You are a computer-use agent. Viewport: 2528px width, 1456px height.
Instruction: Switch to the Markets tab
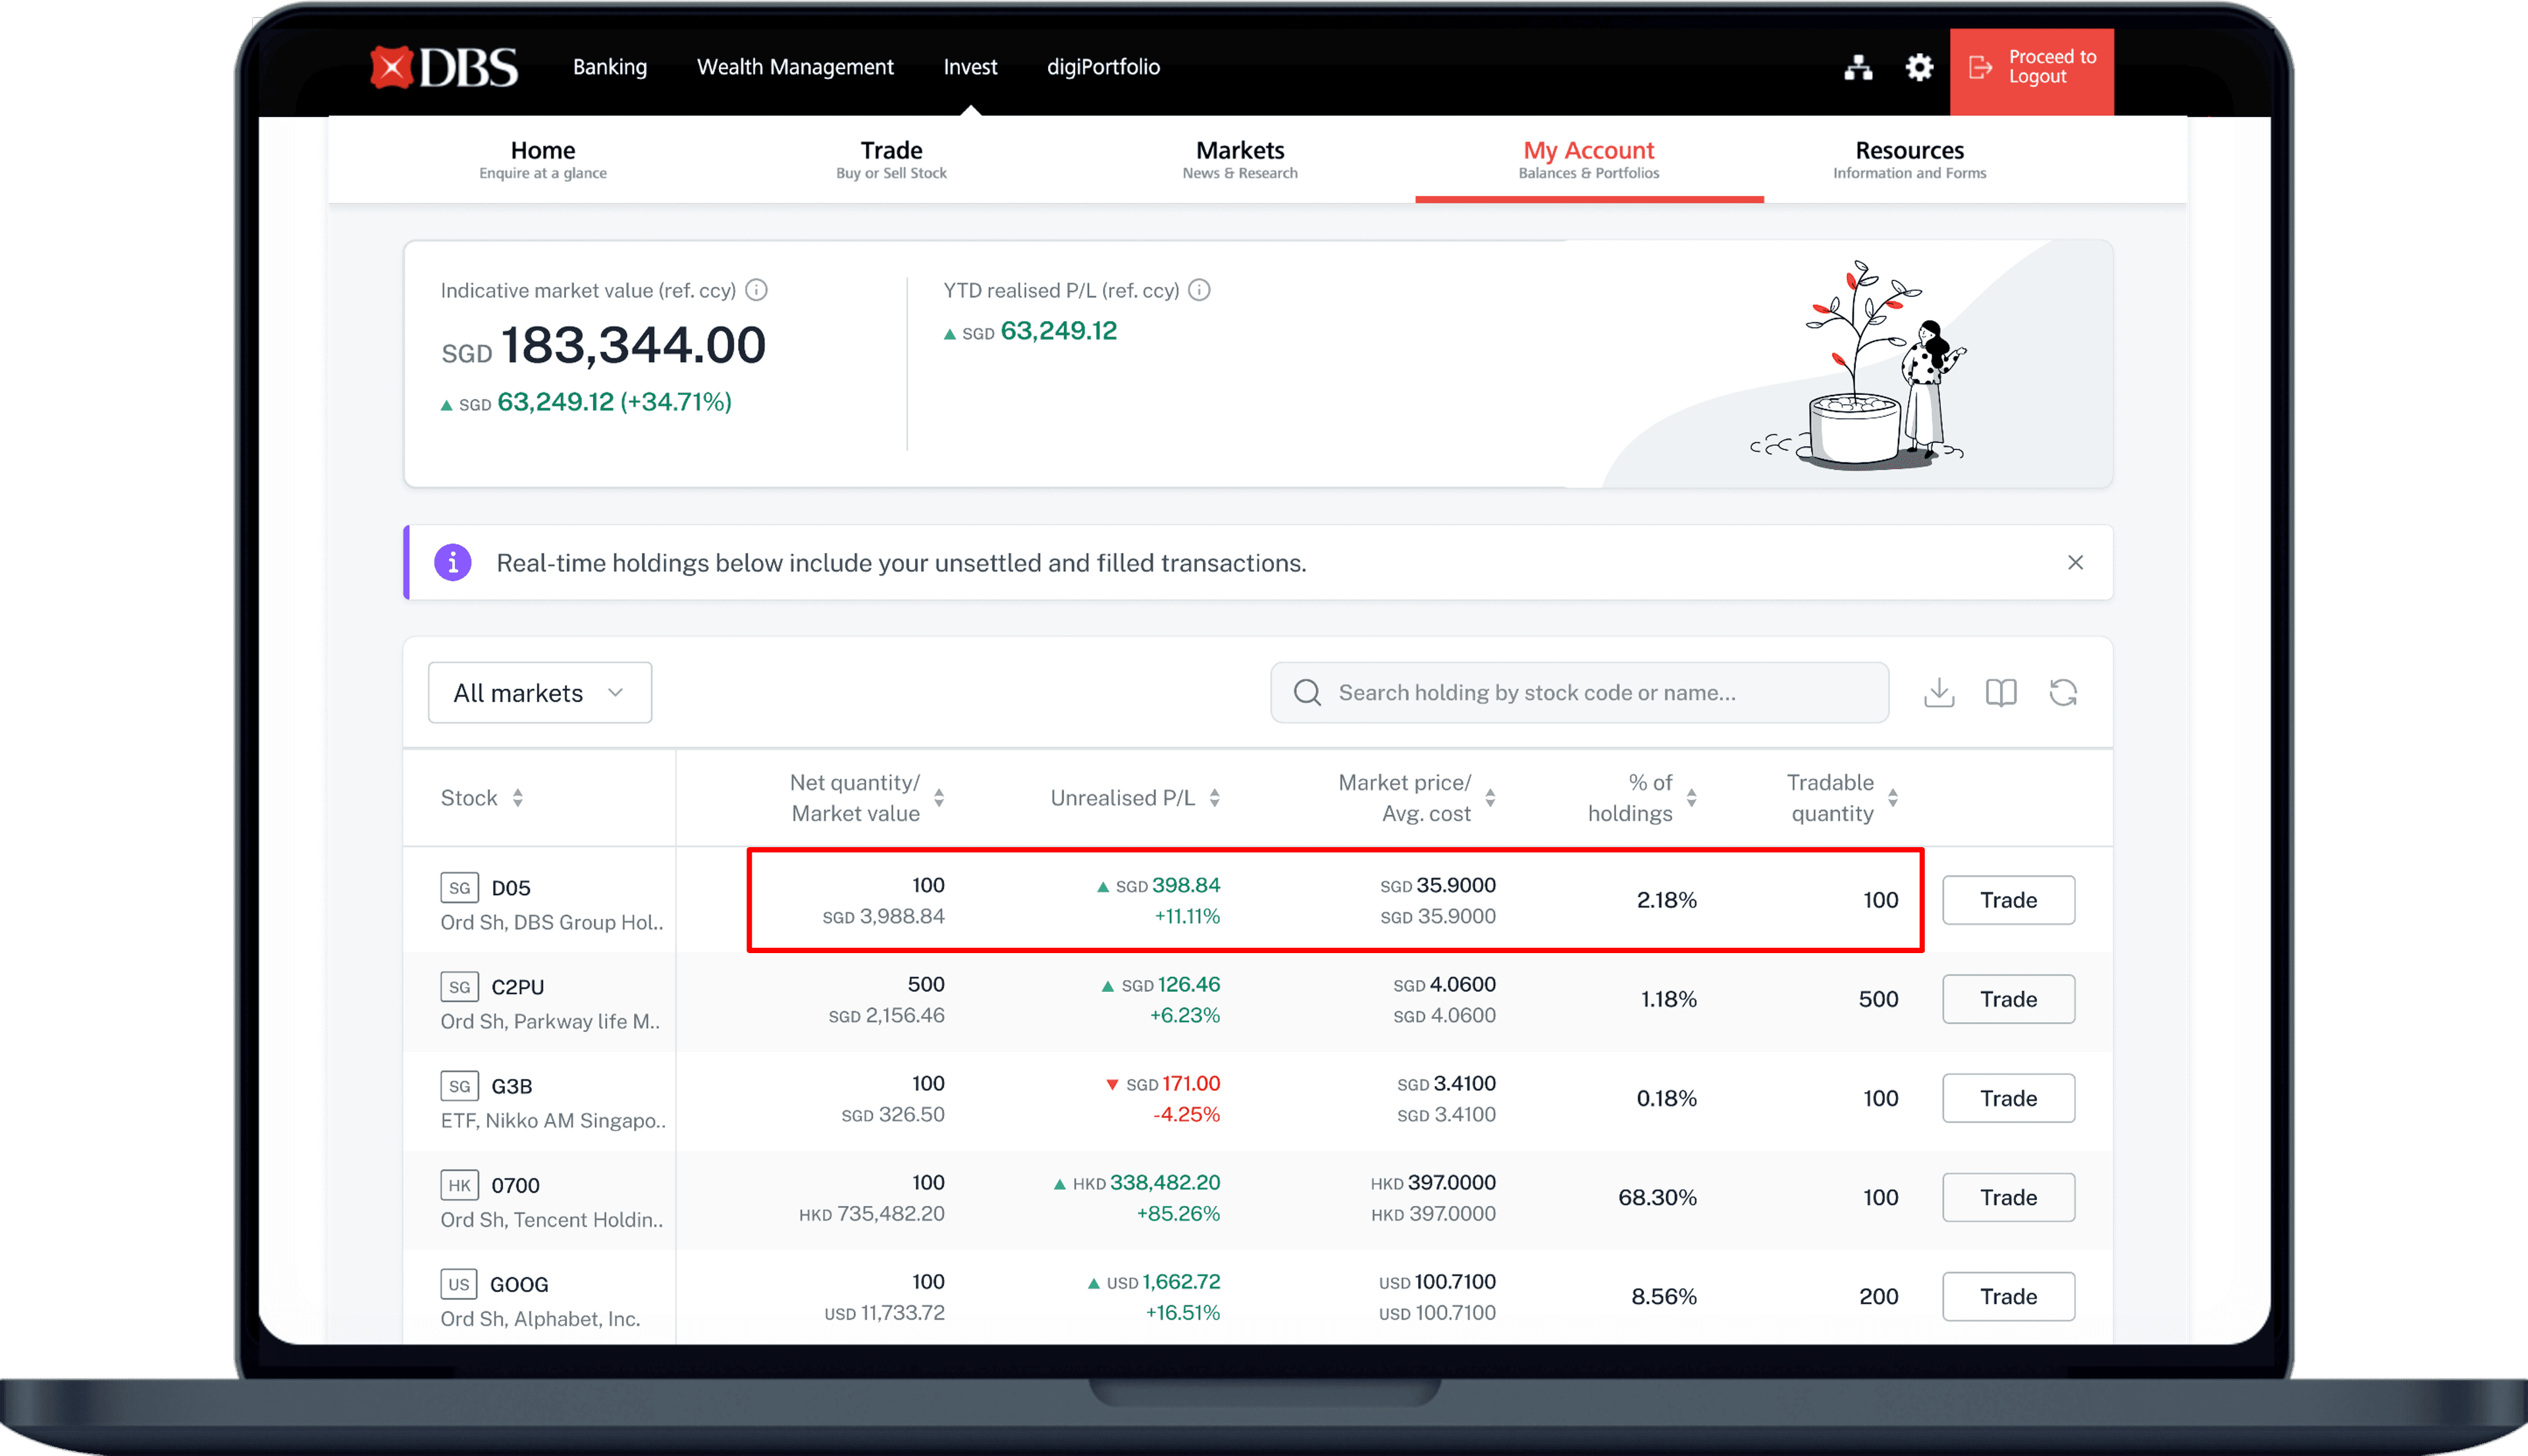tap(1239, 159)
